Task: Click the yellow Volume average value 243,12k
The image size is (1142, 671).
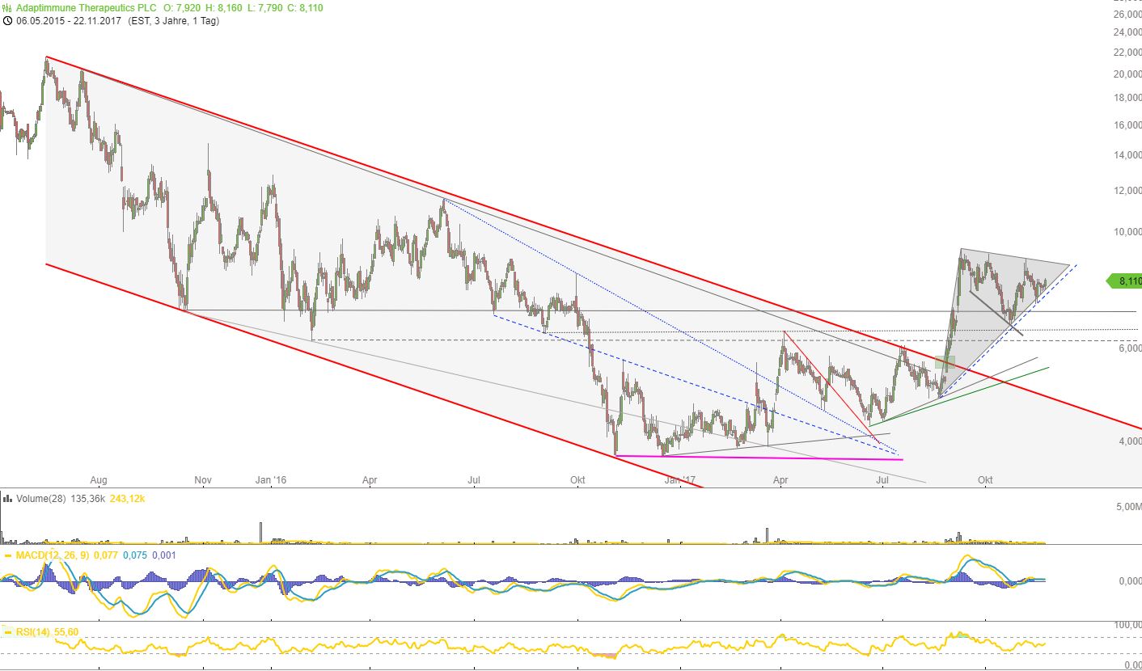Action: [129, 499]
